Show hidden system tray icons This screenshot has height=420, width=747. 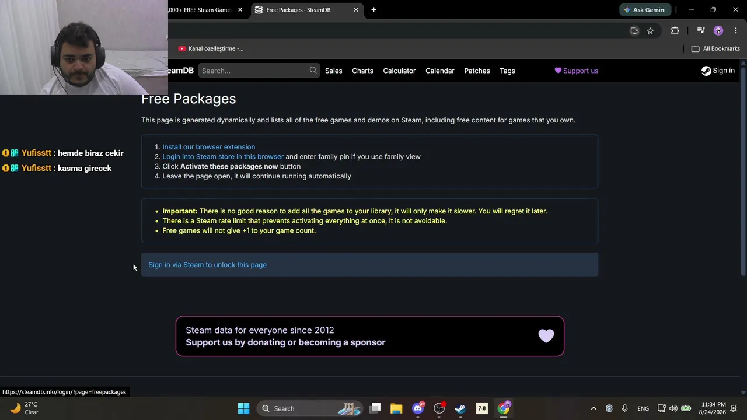coord(594,408)
